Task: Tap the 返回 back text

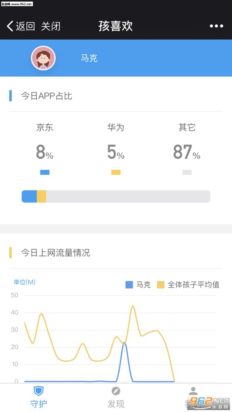Action: (25, 26)
